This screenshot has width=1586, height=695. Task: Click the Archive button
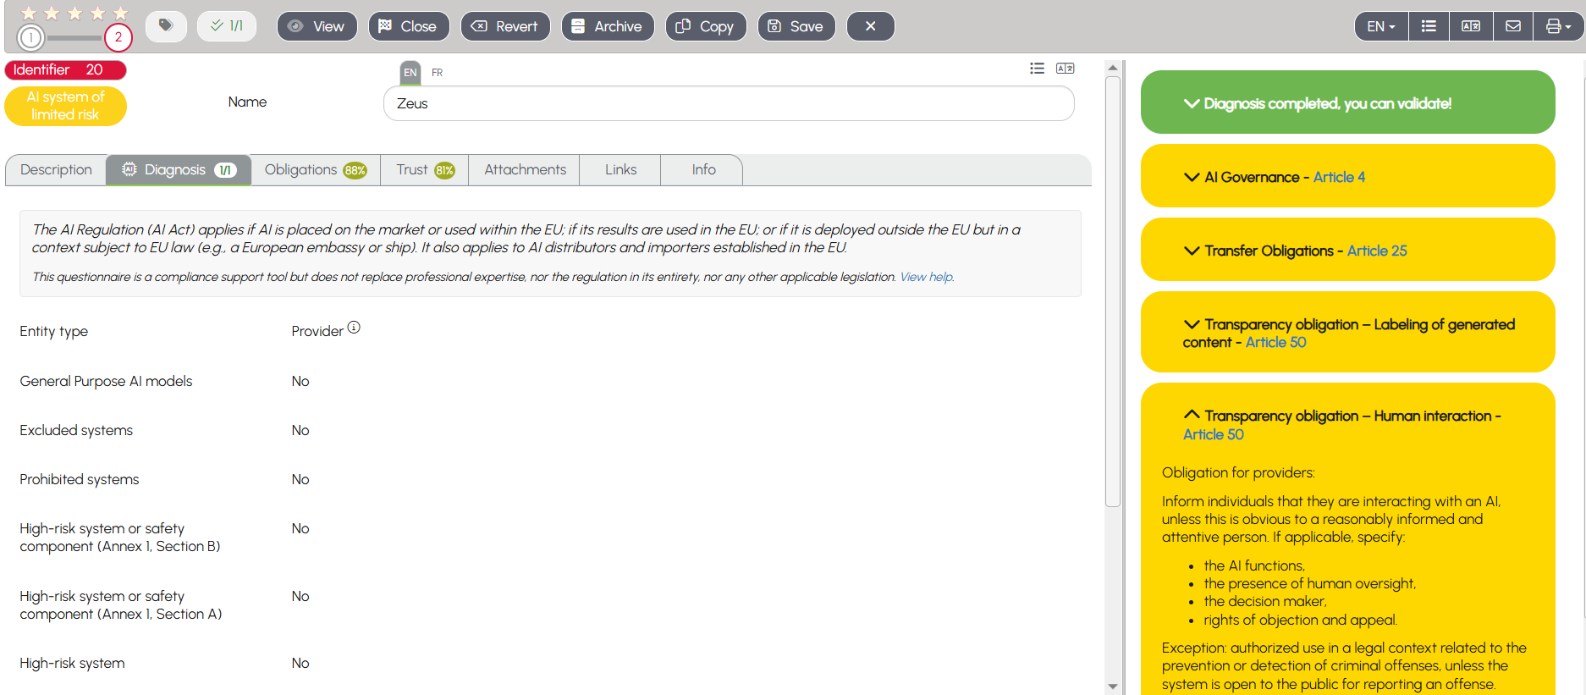click(608, 26)
